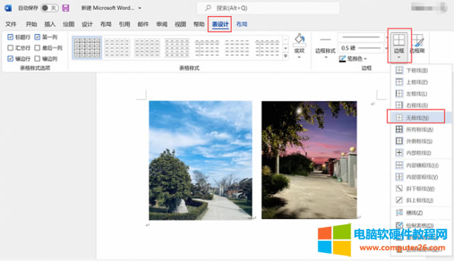
Task: Open the 插入 insert tab
Action: 50,24
